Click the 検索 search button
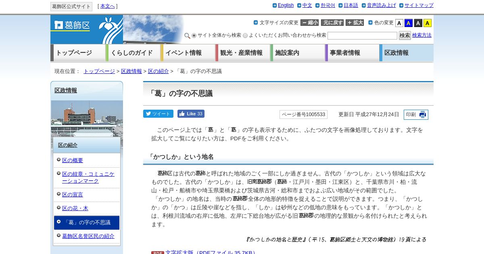 [405, 35]
